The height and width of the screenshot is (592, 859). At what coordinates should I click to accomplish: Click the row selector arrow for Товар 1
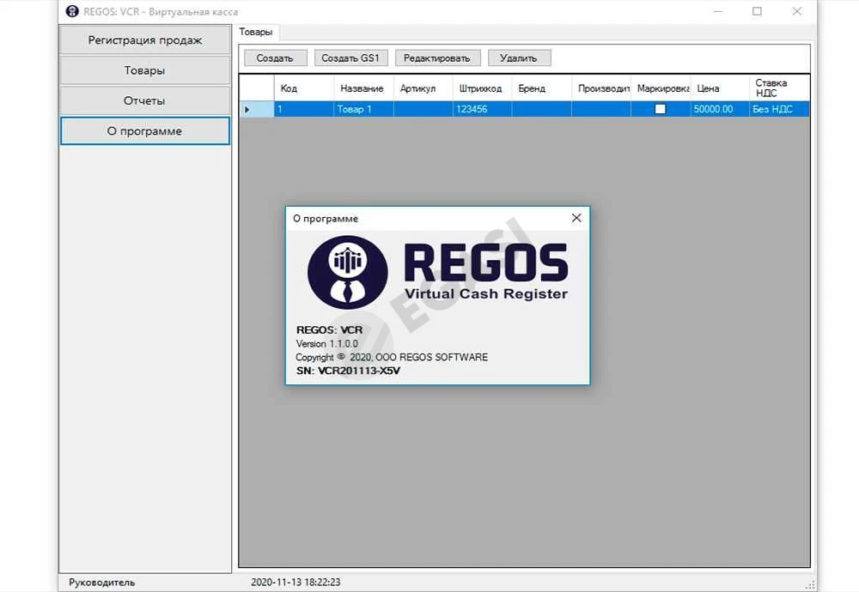pos(247,110)
